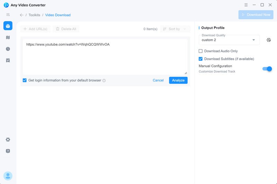Close the Any Video Converter window
This screenshot has width=277, height=184.
(x=270, y=5)
